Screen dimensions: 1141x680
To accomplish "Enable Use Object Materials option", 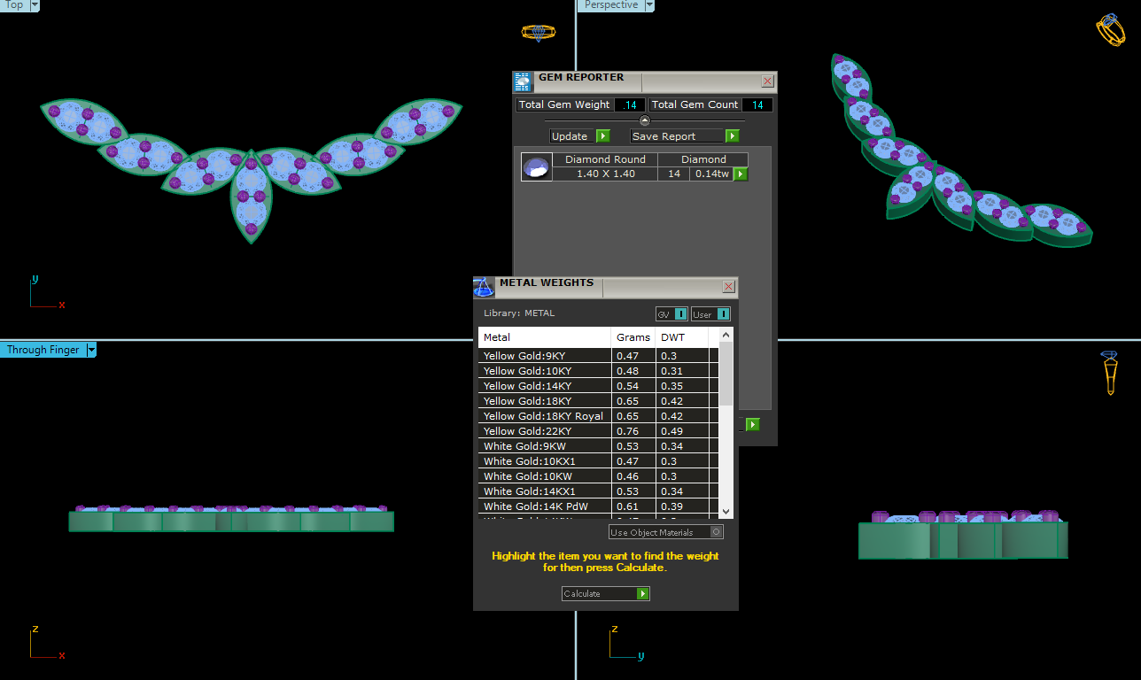I will pyautogui.click(x=717, y=532).
